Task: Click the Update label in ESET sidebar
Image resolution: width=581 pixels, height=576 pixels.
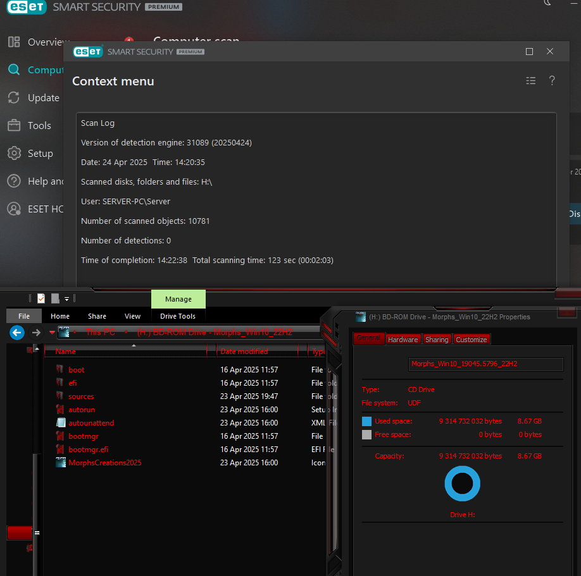Action: pyautogui.click(x=44, y=98)
